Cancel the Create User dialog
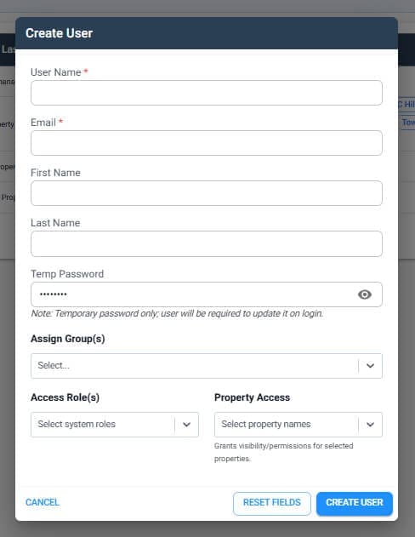The height and width of the screenshot is (537, 415). click(x=43, y=502)
